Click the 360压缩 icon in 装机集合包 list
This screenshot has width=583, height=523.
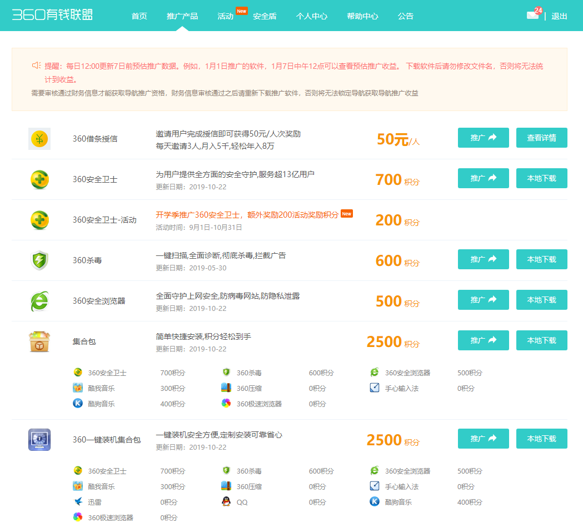coord(226,486)
